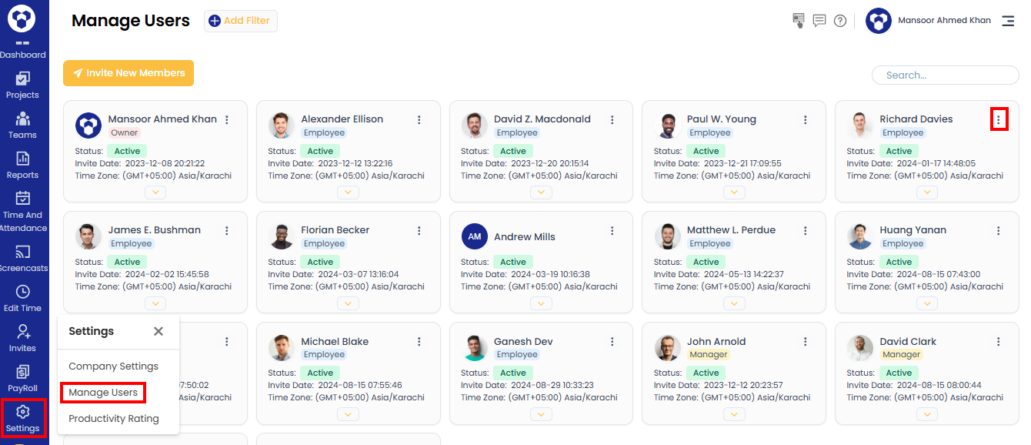Image resolution: width=1031 pixels, height=445 pixels.
Task: Click the Add Filter button
Action: tap(240, 21)
